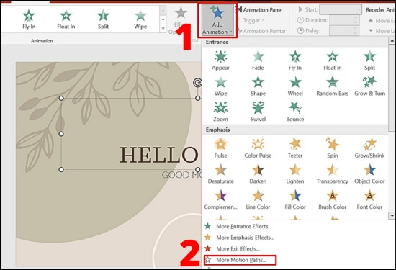This screenshot has height=270, width=396.
Task: Apply the Teeter emphasis effect
Action: pyautogui.click(x=295, y=148)
